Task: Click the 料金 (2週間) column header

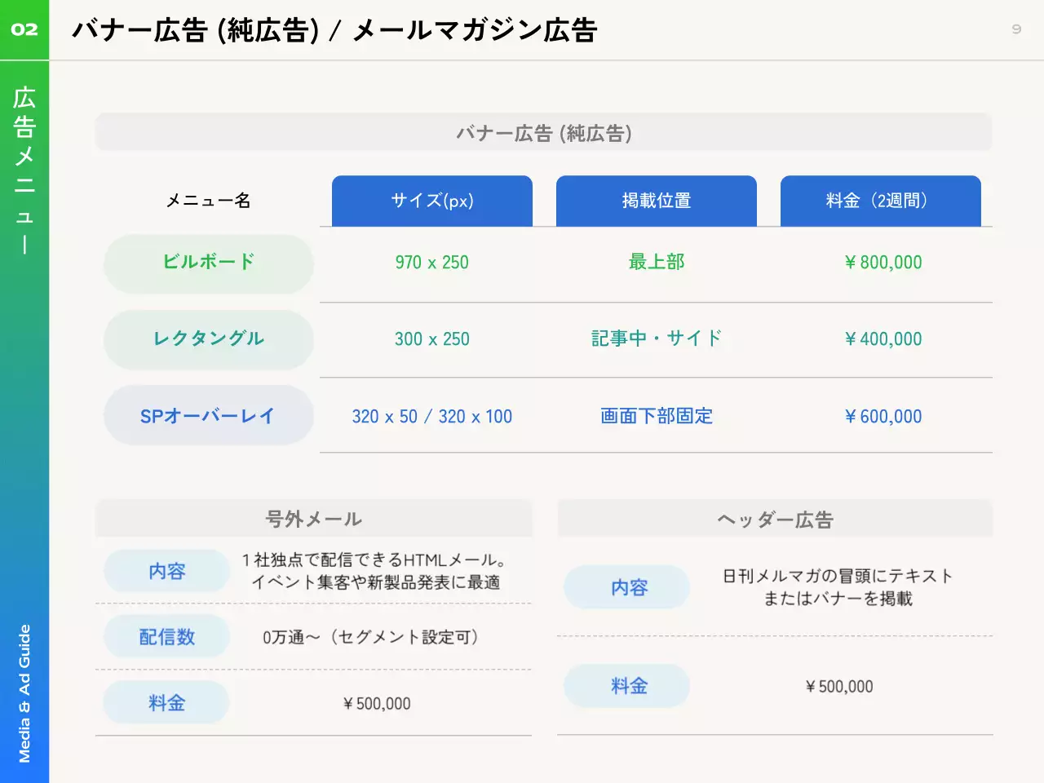Action: pyautogui.click(x=880, y=201)
